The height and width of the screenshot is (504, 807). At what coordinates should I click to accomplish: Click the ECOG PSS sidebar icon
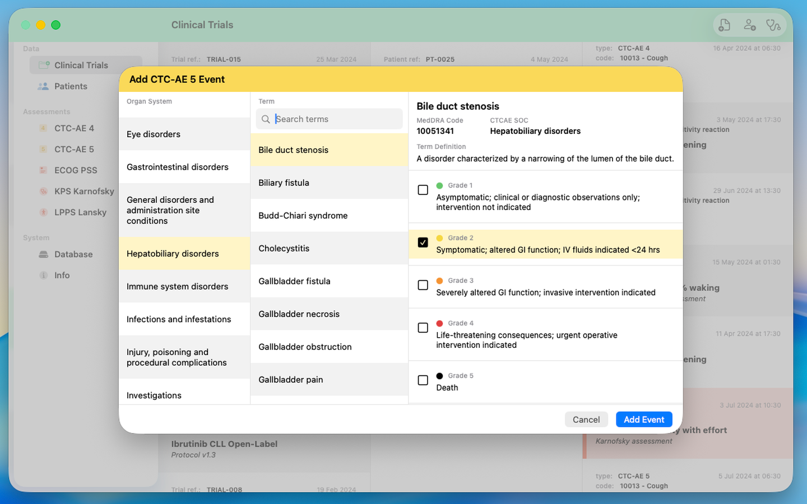point(43,170)
